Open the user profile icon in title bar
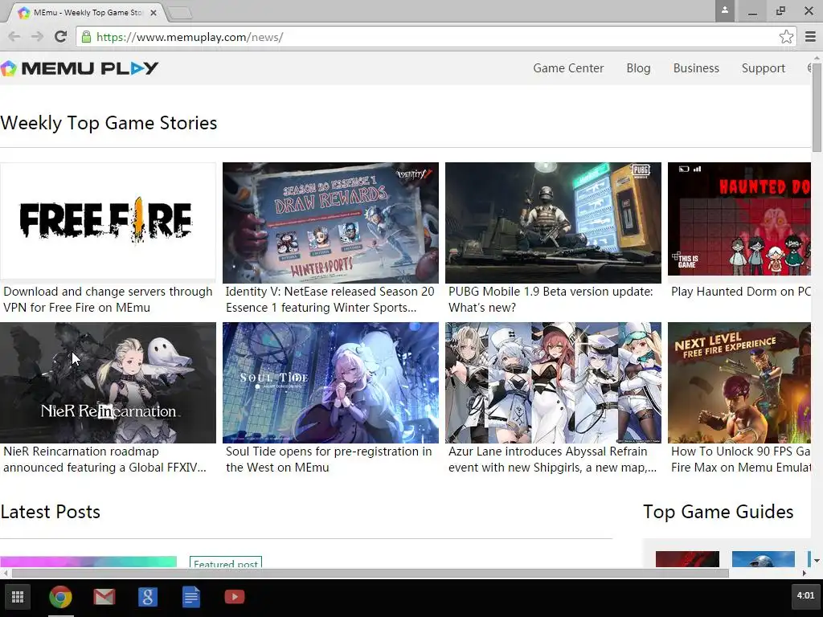The image size is (823, 617). (x=725, y=10)
